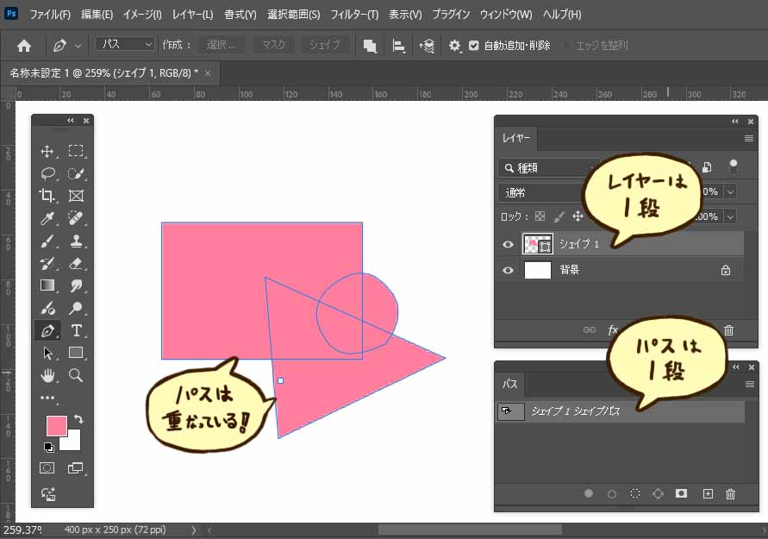Select the Move tool
This screenshot has height=539, width=768.
(x=47, y=151)
